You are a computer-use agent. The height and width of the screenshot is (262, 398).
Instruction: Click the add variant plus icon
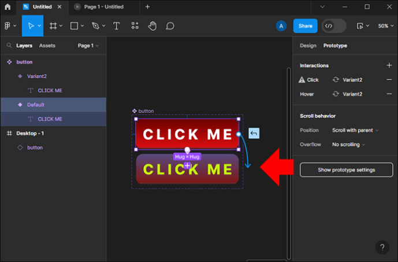(187, 166)
